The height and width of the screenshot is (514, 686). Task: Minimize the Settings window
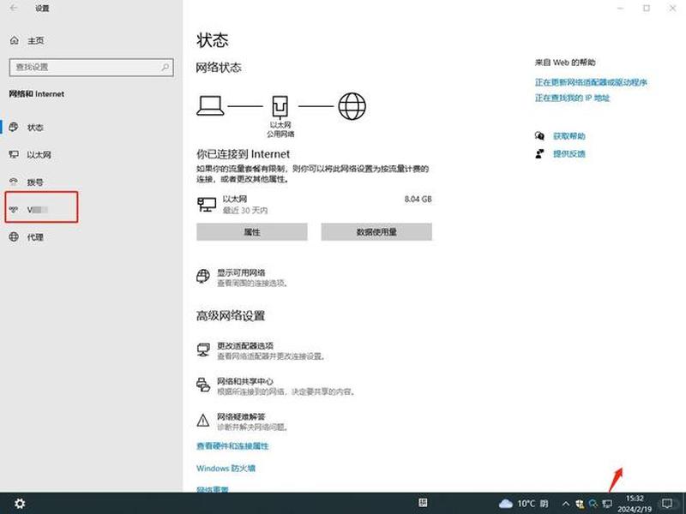coord(620,9)
